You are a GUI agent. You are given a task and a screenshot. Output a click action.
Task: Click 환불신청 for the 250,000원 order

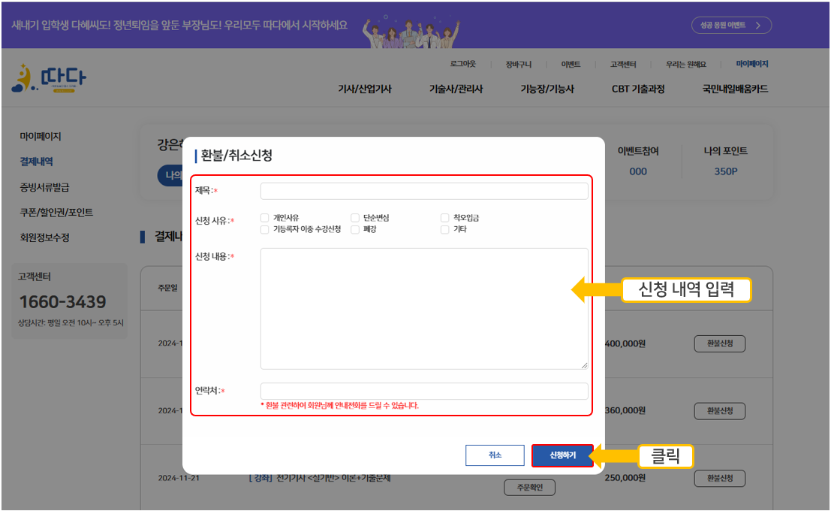click(720, 478)
